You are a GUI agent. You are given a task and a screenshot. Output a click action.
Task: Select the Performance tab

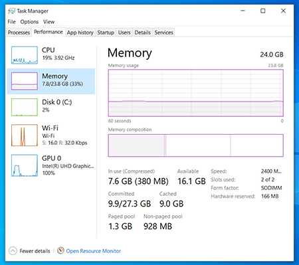click(x=49, y=32)
